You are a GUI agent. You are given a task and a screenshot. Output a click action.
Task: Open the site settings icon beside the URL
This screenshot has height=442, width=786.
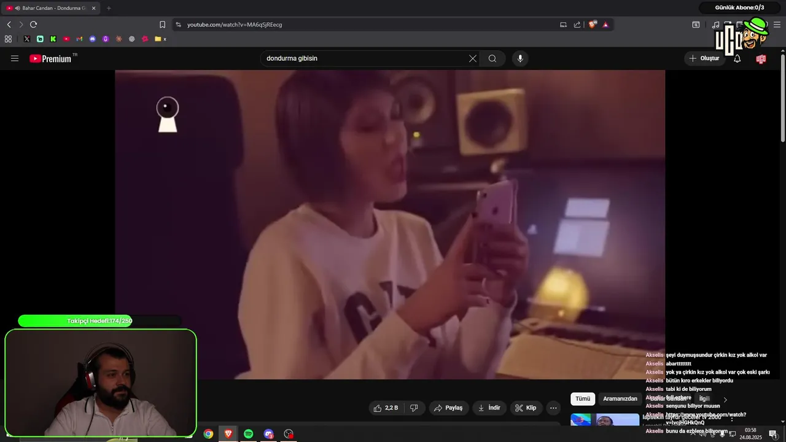point(178,25)
